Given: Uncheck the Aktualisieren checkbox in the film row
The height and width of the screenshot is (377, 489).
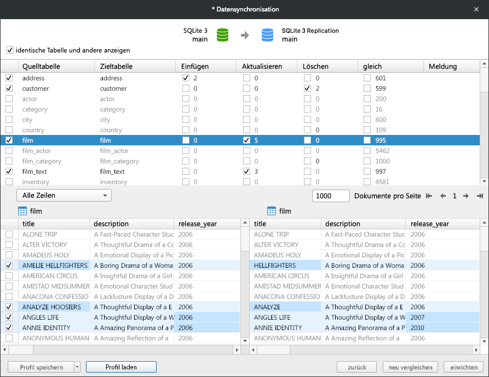Looking at the screenshot, I should (x=246, y=140).
